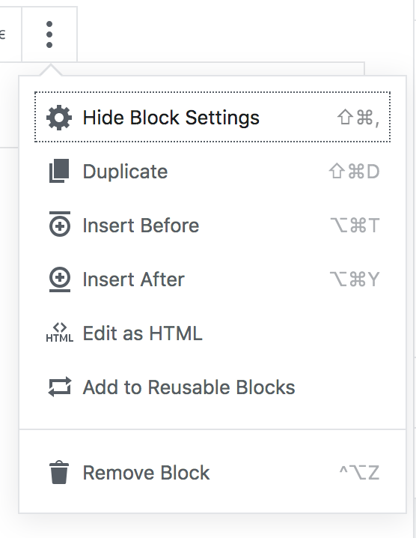Click the Duplicate stacked-pages icon
The height and width of the screenshot is (538, 416).
pos(59,171)
